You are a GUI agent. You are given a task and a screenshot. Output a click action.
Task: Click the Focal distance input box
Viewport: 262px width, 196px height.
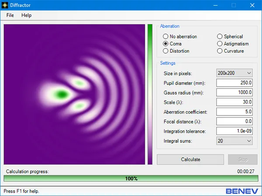[x=234, y=122]
